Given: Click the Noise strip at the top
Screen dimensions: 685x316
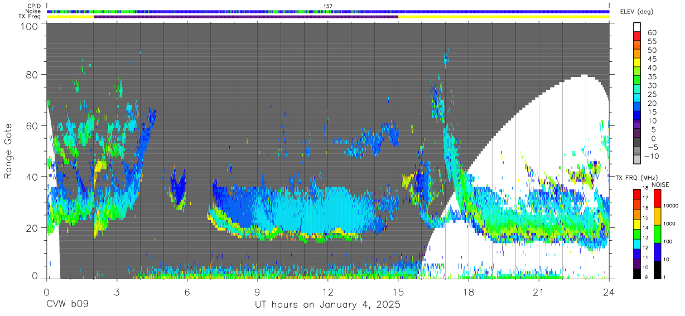Looking at the screenshot, I should coord(328,11).
